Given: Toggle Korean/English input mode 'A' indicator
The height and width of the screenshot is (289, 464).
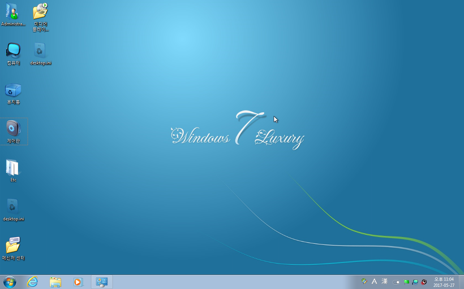Looking at the screenshot, I should (375, 281).
